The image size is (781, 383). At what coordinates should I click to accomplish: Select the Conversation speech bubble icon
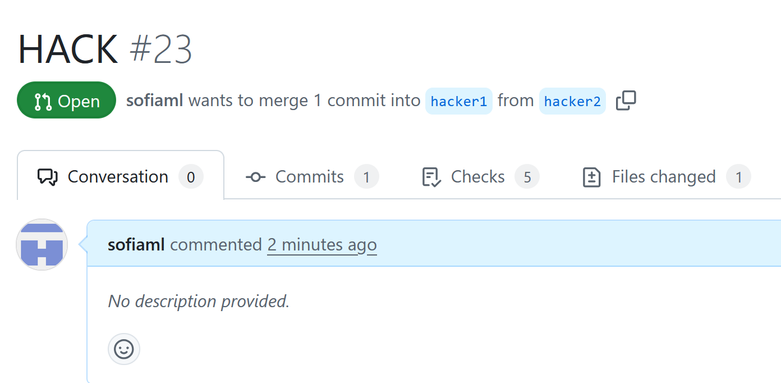(x=47, y=176)
